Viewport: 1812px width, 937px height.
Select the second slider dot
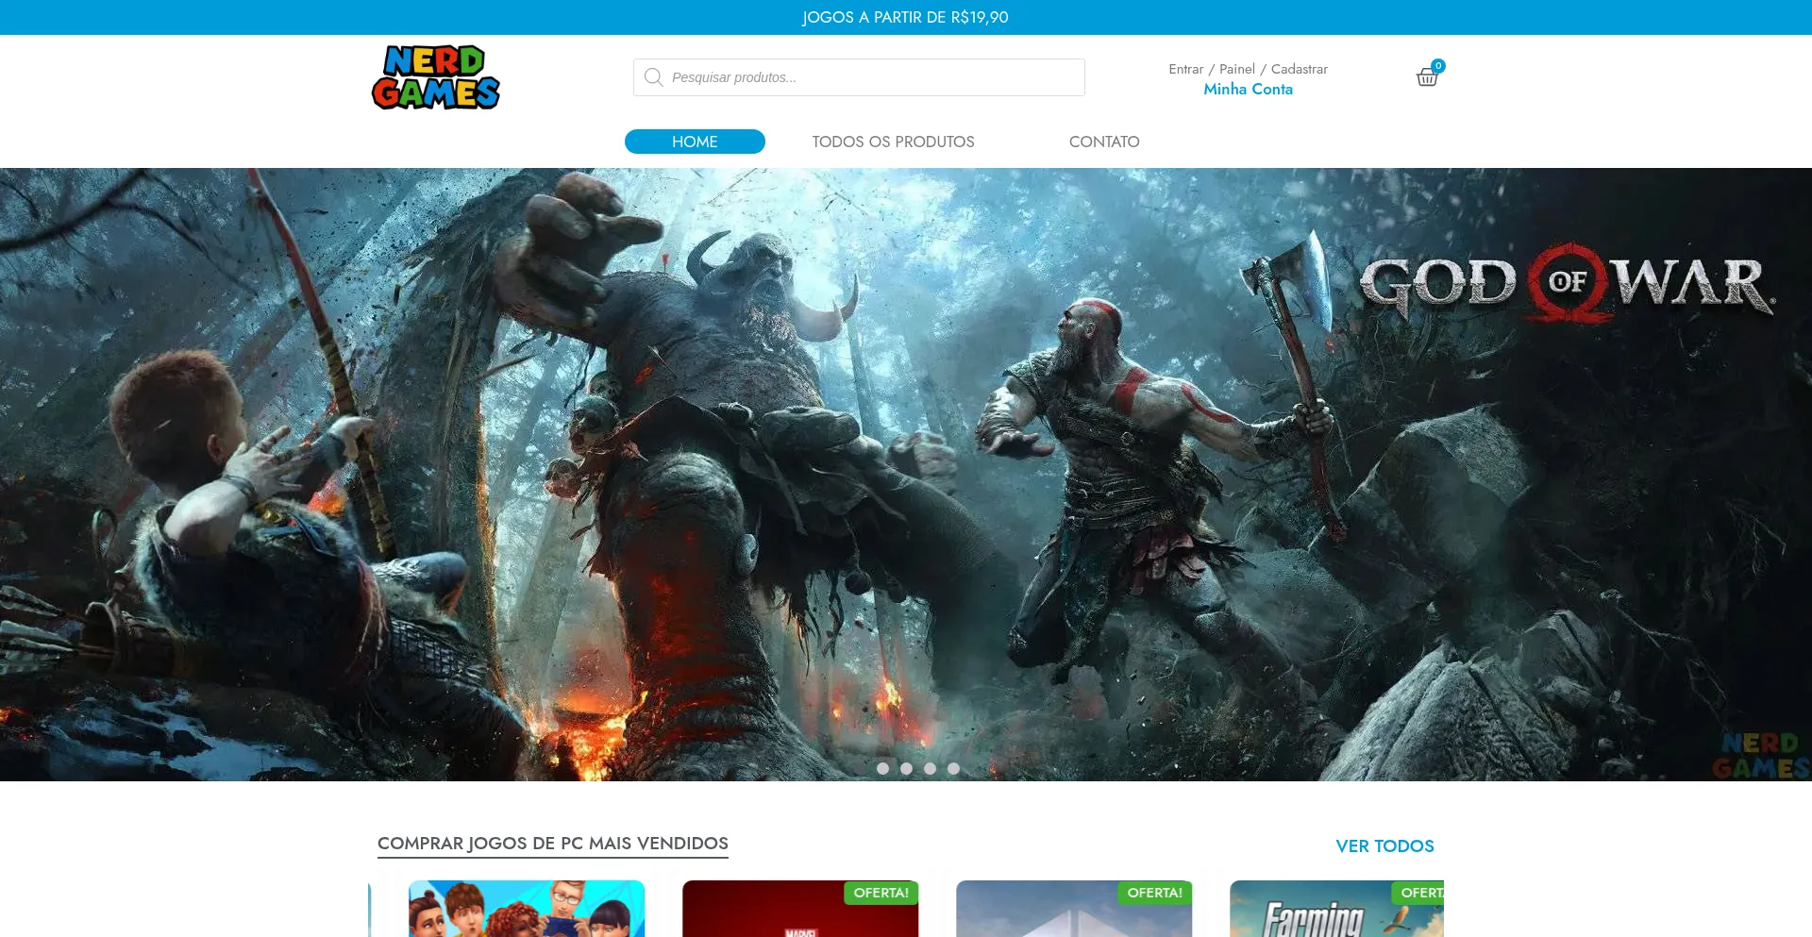[906, 768]
